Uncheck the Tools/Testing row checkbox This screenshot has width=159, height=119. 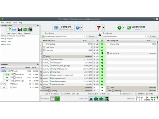pyautogui.click(x=94, y=91)
